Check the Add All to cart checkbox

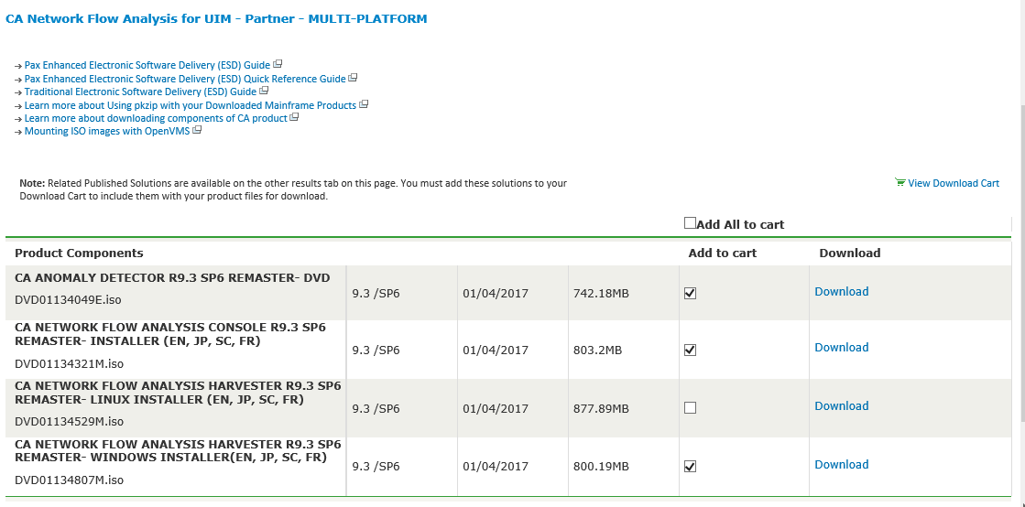click(x=690, y=222)
